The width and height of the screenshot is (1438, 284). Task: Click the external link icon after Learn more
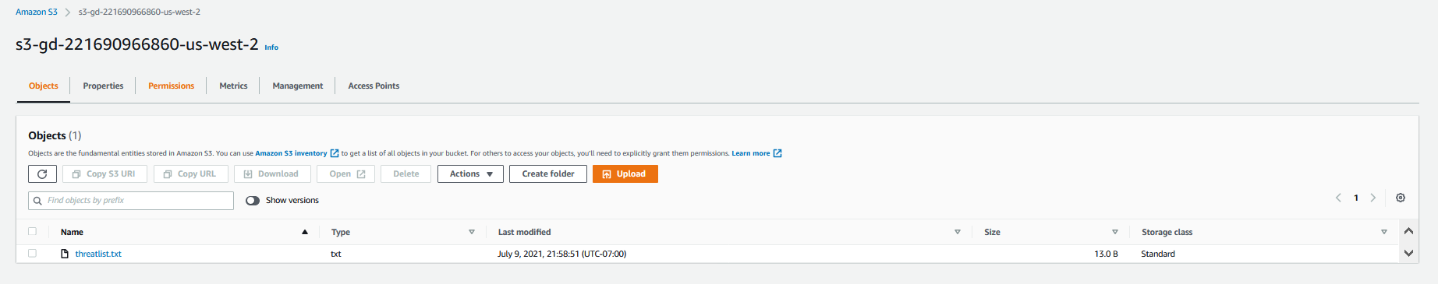[x=777, y=153]
